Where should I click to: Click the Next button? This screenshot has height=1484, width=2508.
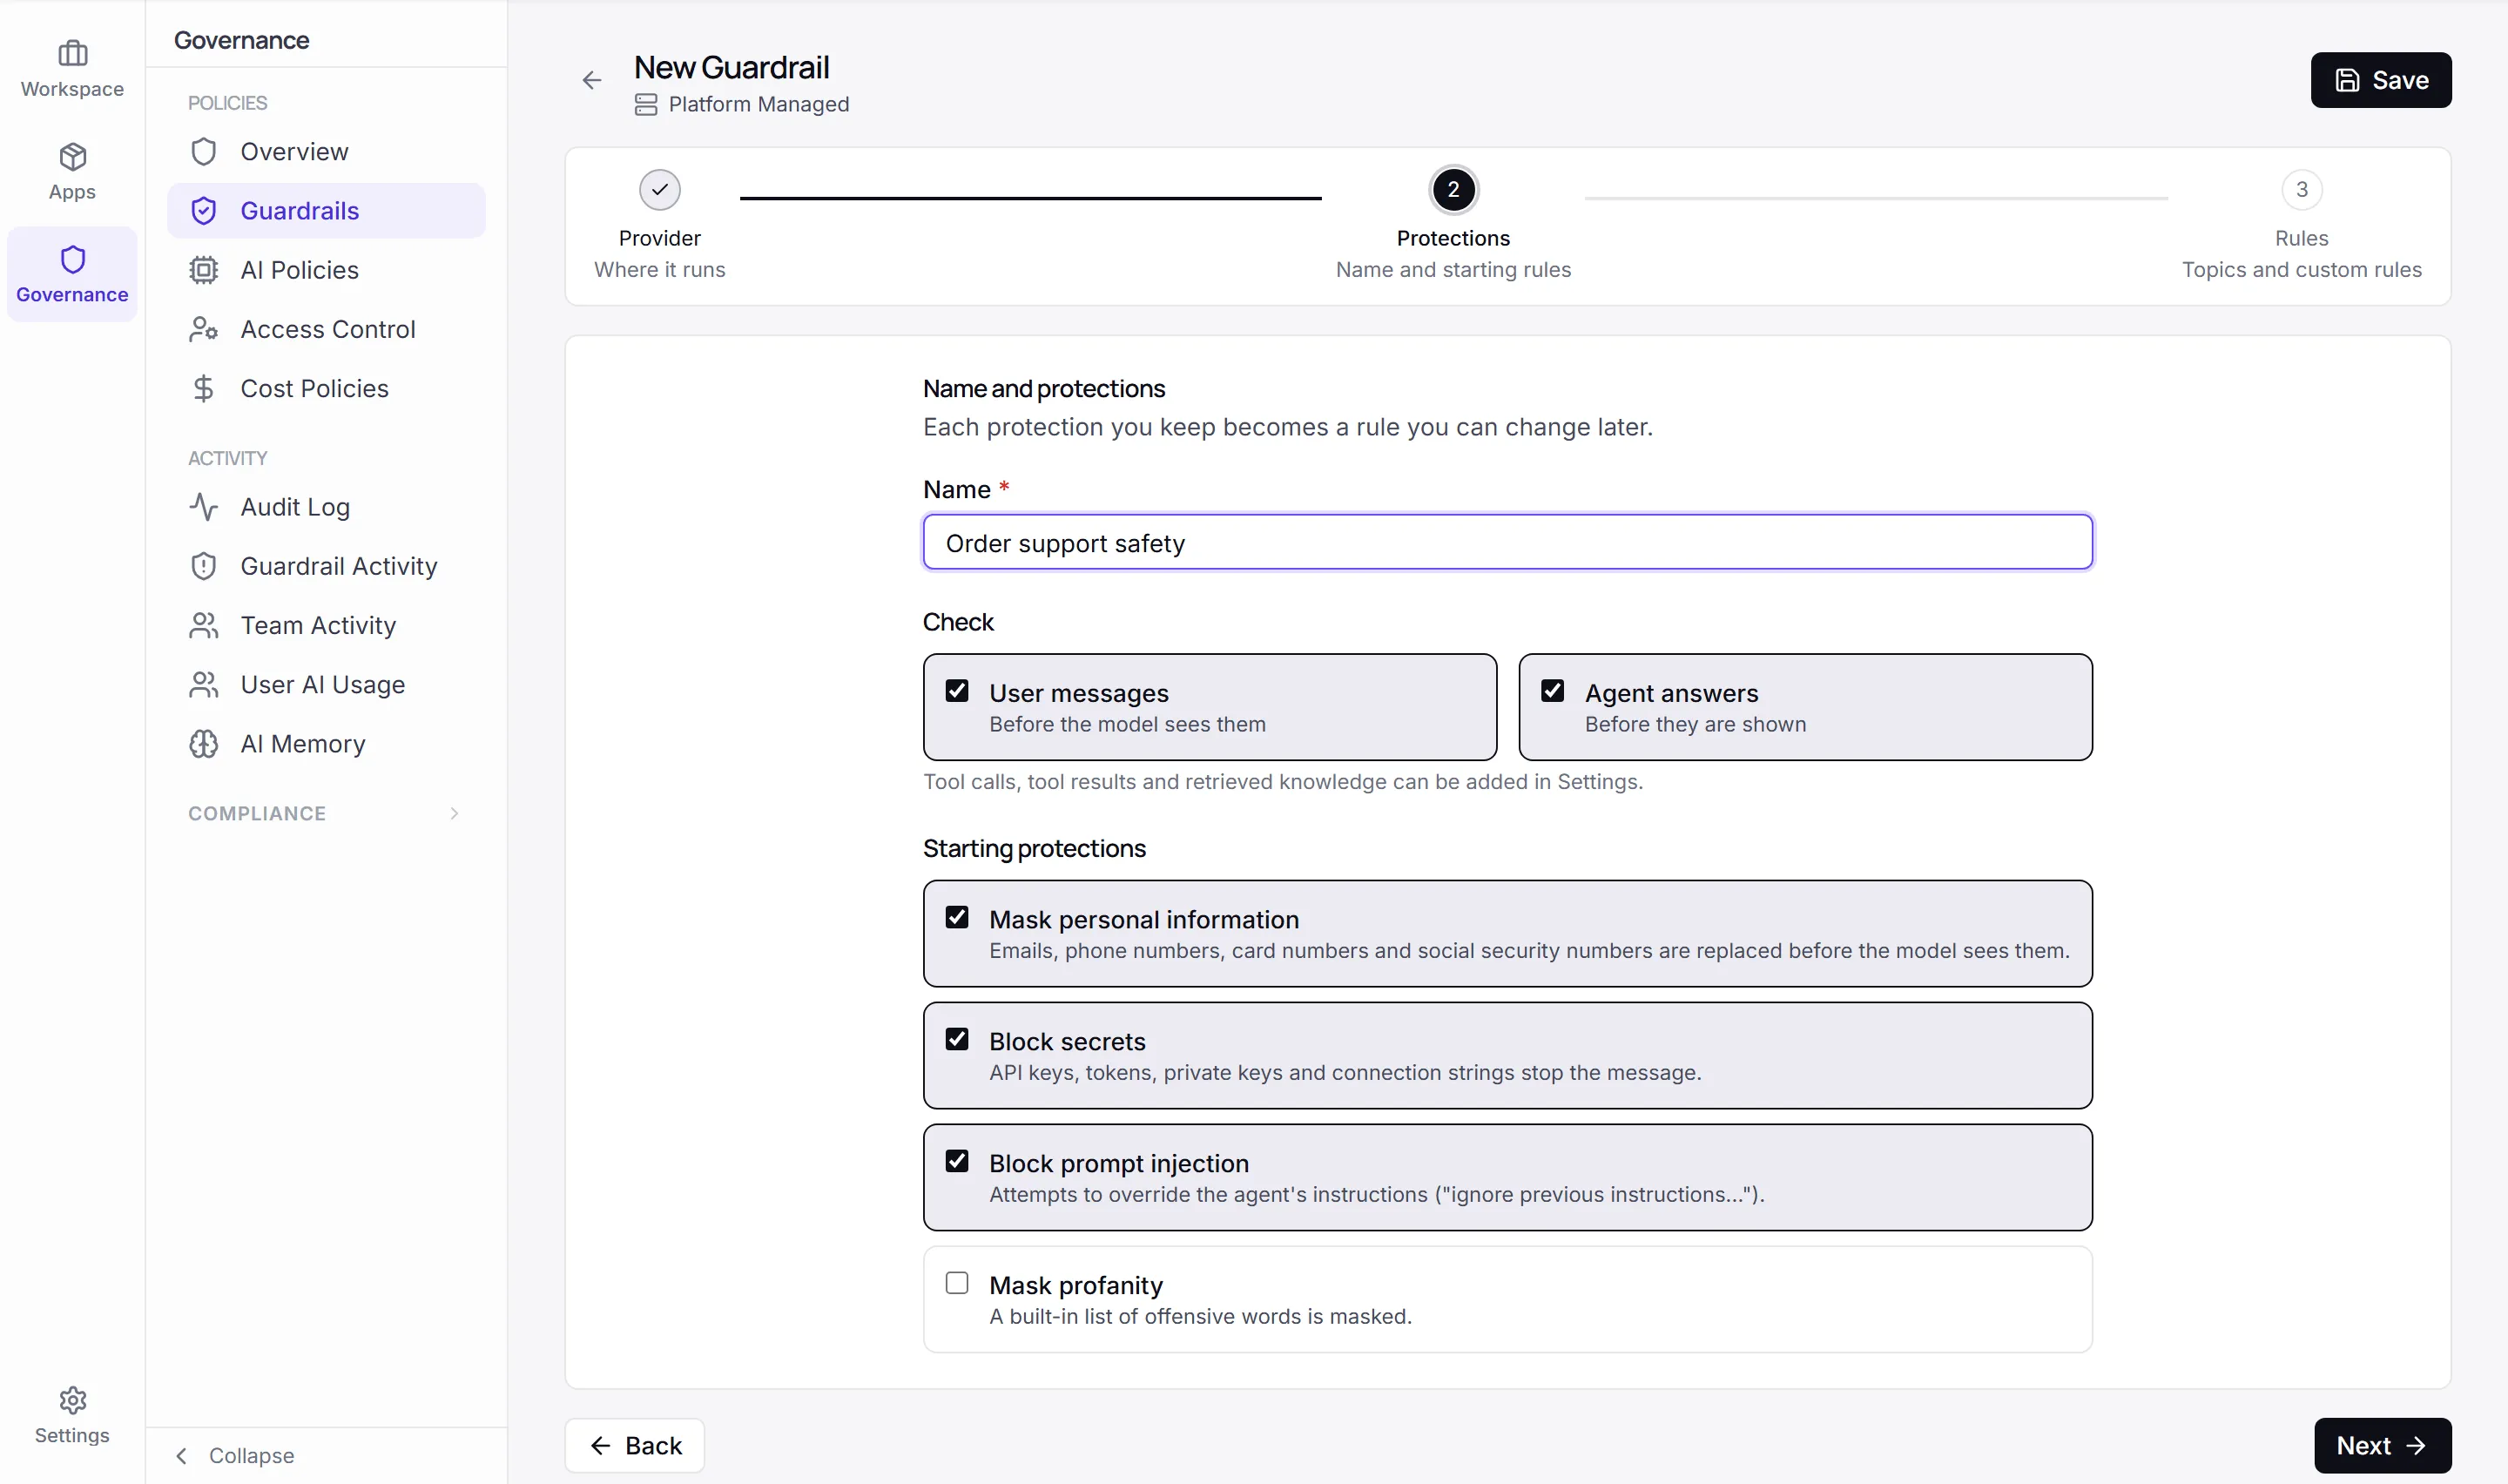pos(2382,1446)
